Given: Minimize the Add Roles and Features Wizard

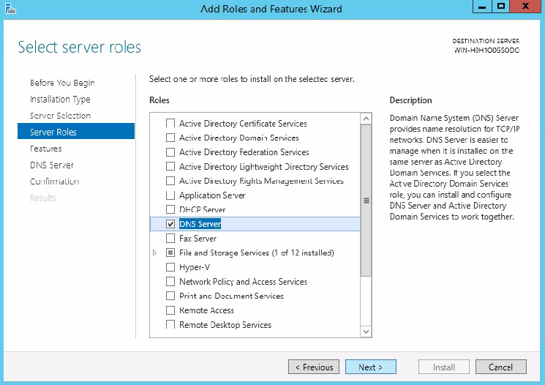Looking at the screenshot, I should pos(482,7).
